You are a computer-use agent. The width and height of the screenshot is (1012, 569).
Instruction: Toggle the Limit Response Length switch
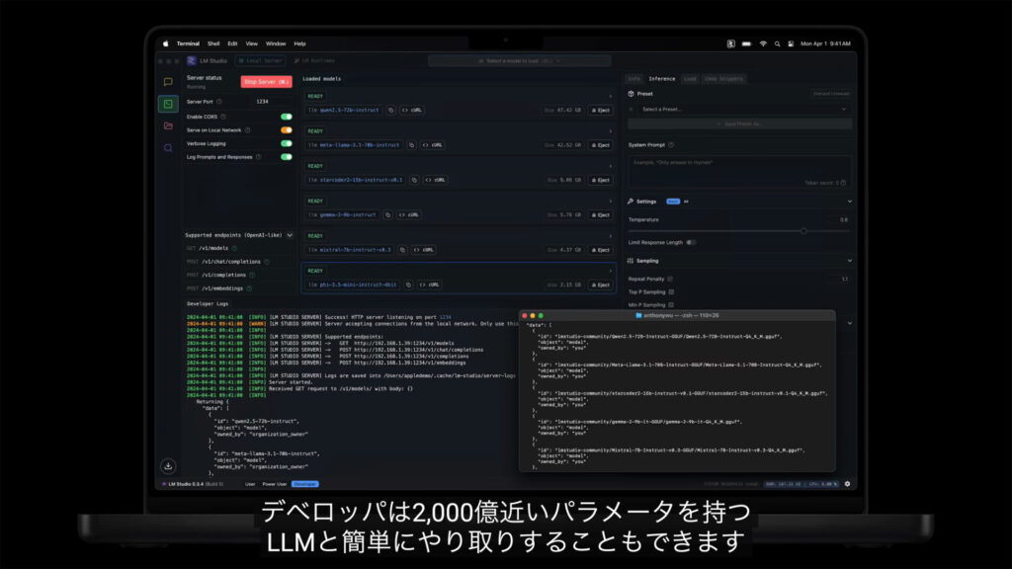(x=691, y=243)
